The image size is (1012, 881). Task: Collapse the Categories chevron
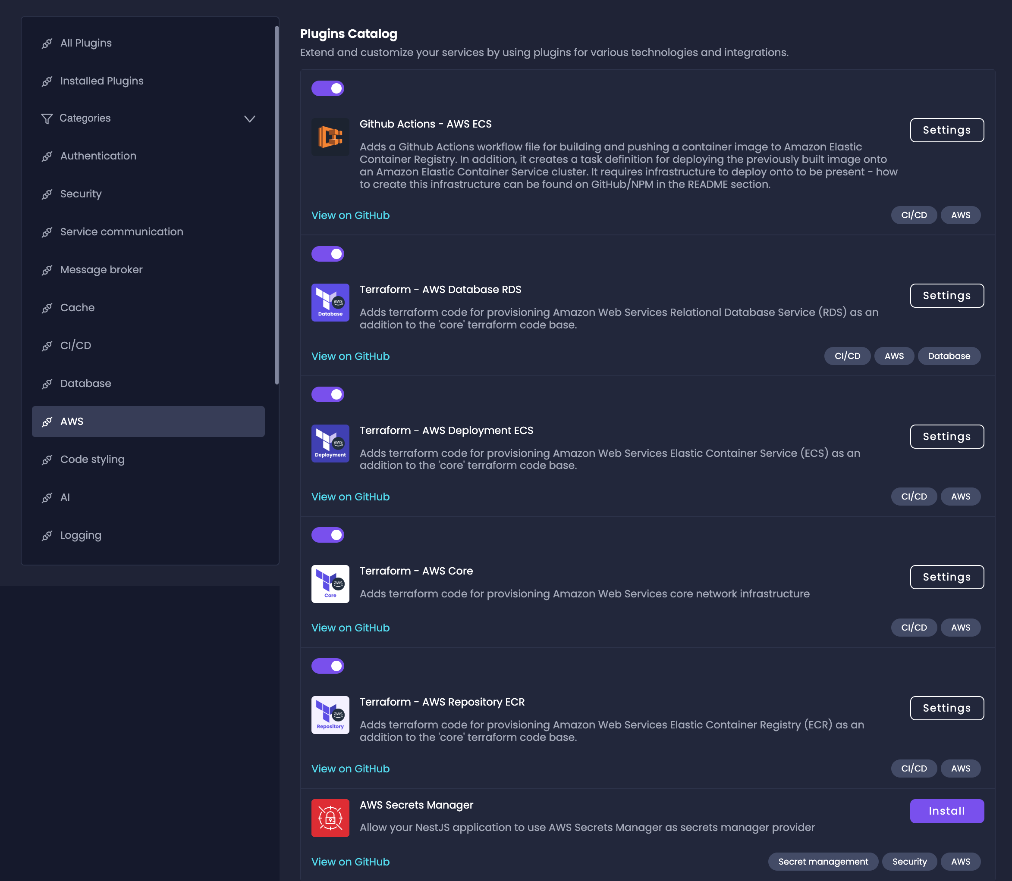click(x=249, y=119)
